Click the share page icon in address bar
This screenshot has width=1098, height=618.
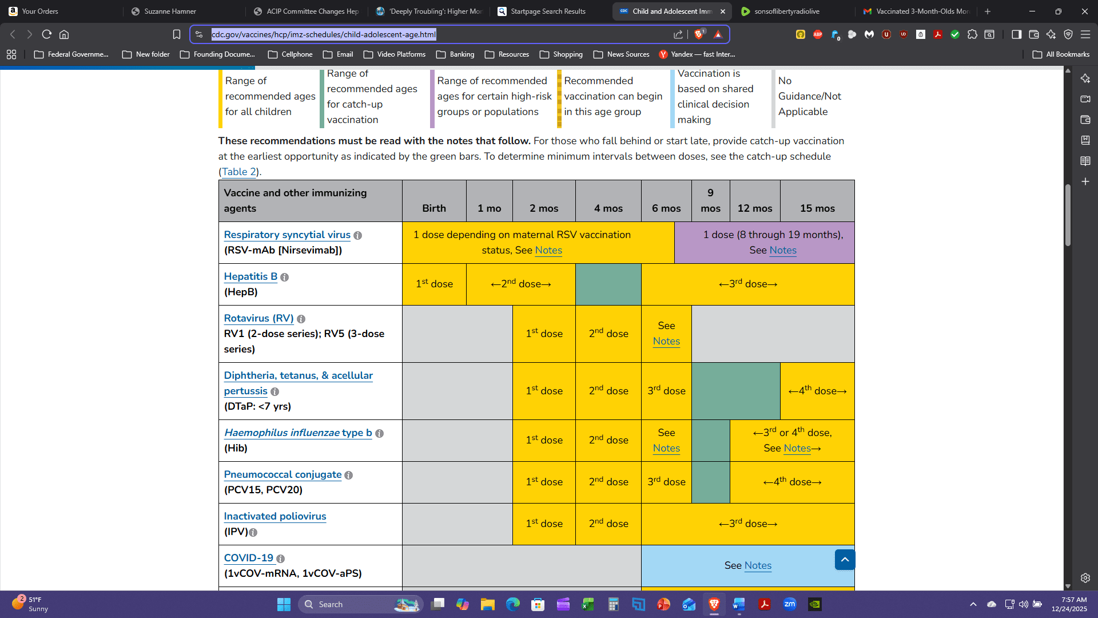click(678, 34)
